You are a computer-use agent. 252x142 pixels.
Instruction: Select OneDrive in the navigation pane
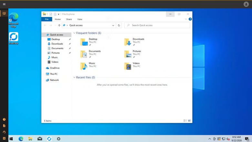[x=55, y=68]
